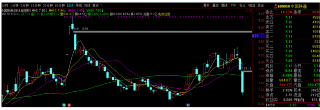Switch to the 分时 intraday chart tab
This screenshot has height=110, width=320.
coord(5,5)
